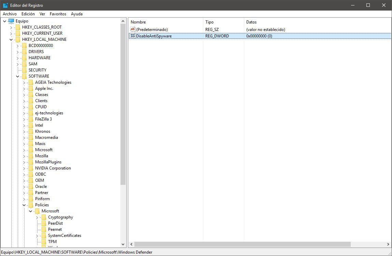This screenshot has width=392, height=256.
Task: Click the HKEY_CLASSES_ROOT folder icon
Action: coord(18,27)
